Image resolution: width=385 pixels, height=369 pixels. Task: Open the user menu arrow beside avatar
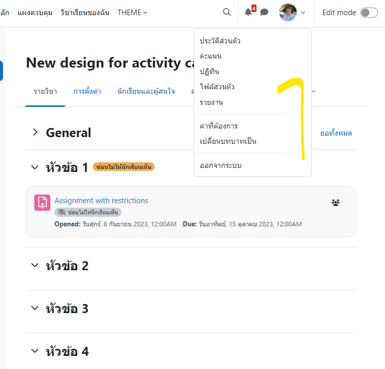(x=303, y=13)
